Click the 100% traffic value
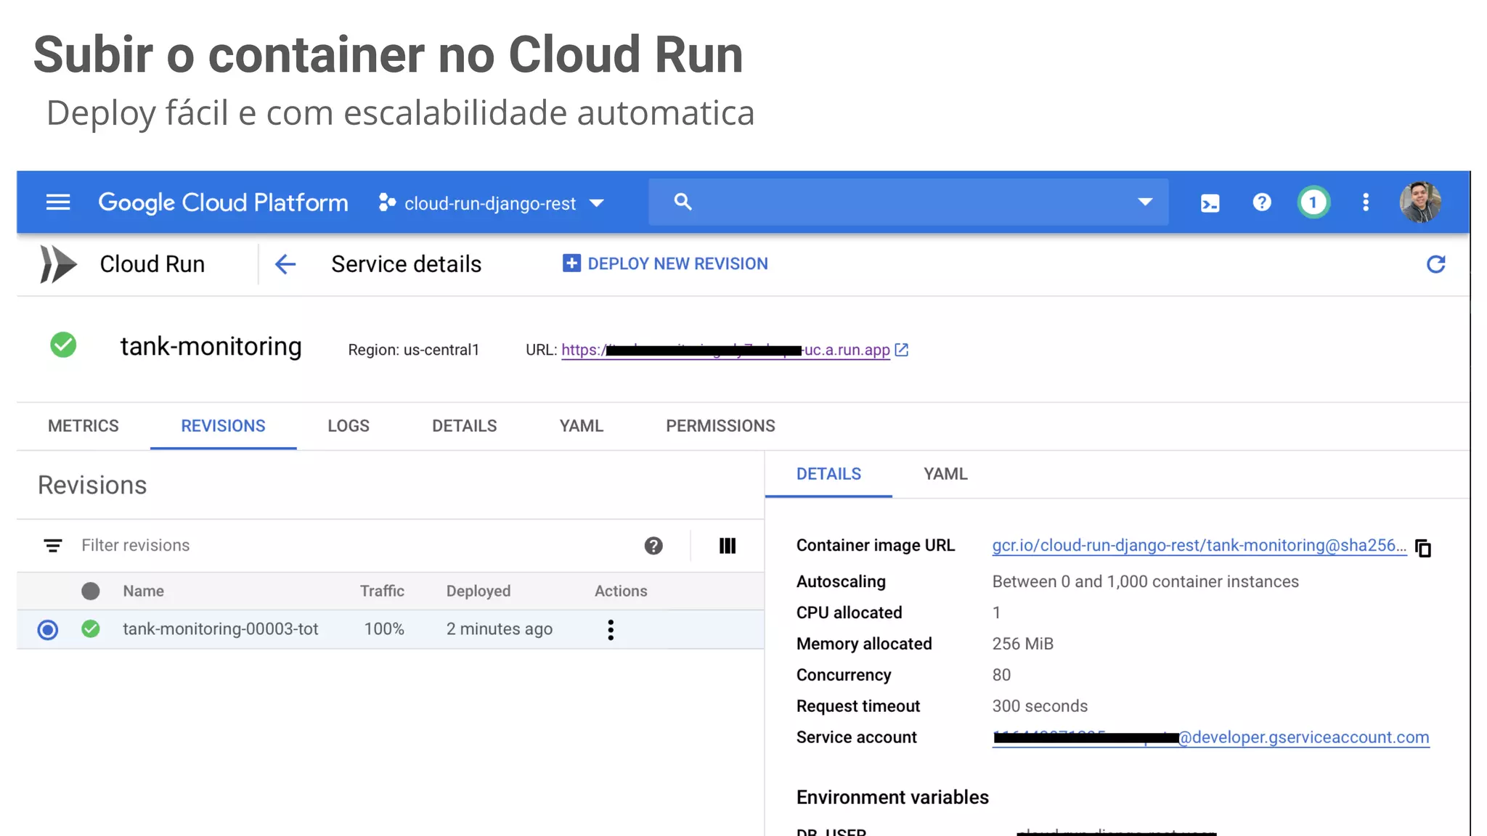Viewport: 1487px width, 836px height. click(x=384, y=629)
